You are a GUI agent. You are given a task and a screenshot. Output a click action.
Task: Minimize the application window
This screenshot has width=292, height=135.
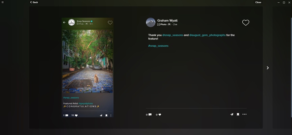[278, 2]
